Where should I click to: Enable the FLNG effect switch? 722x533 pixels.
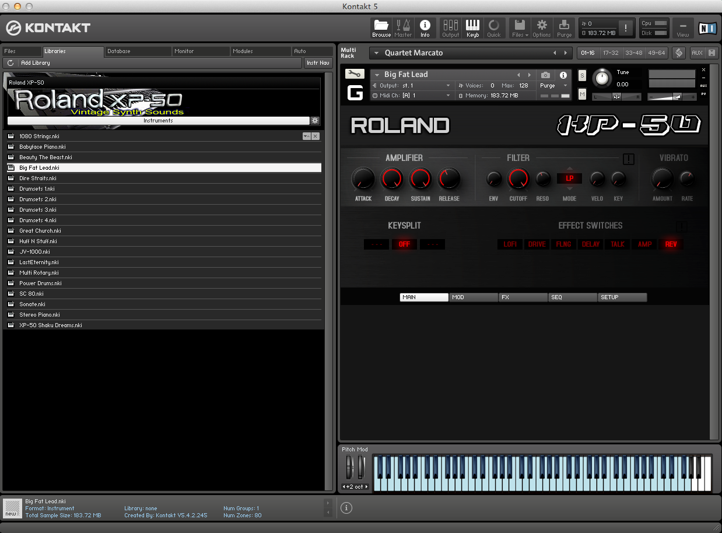[564, 244]
